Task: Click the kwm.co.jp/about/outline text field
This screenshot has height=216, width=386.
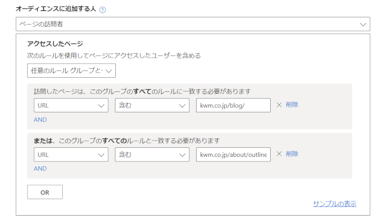Action: tap(233, 155)
